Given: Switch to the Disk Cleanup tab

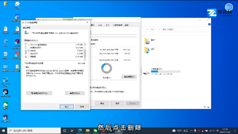Looking at the screenshot, I should [29, 28].
